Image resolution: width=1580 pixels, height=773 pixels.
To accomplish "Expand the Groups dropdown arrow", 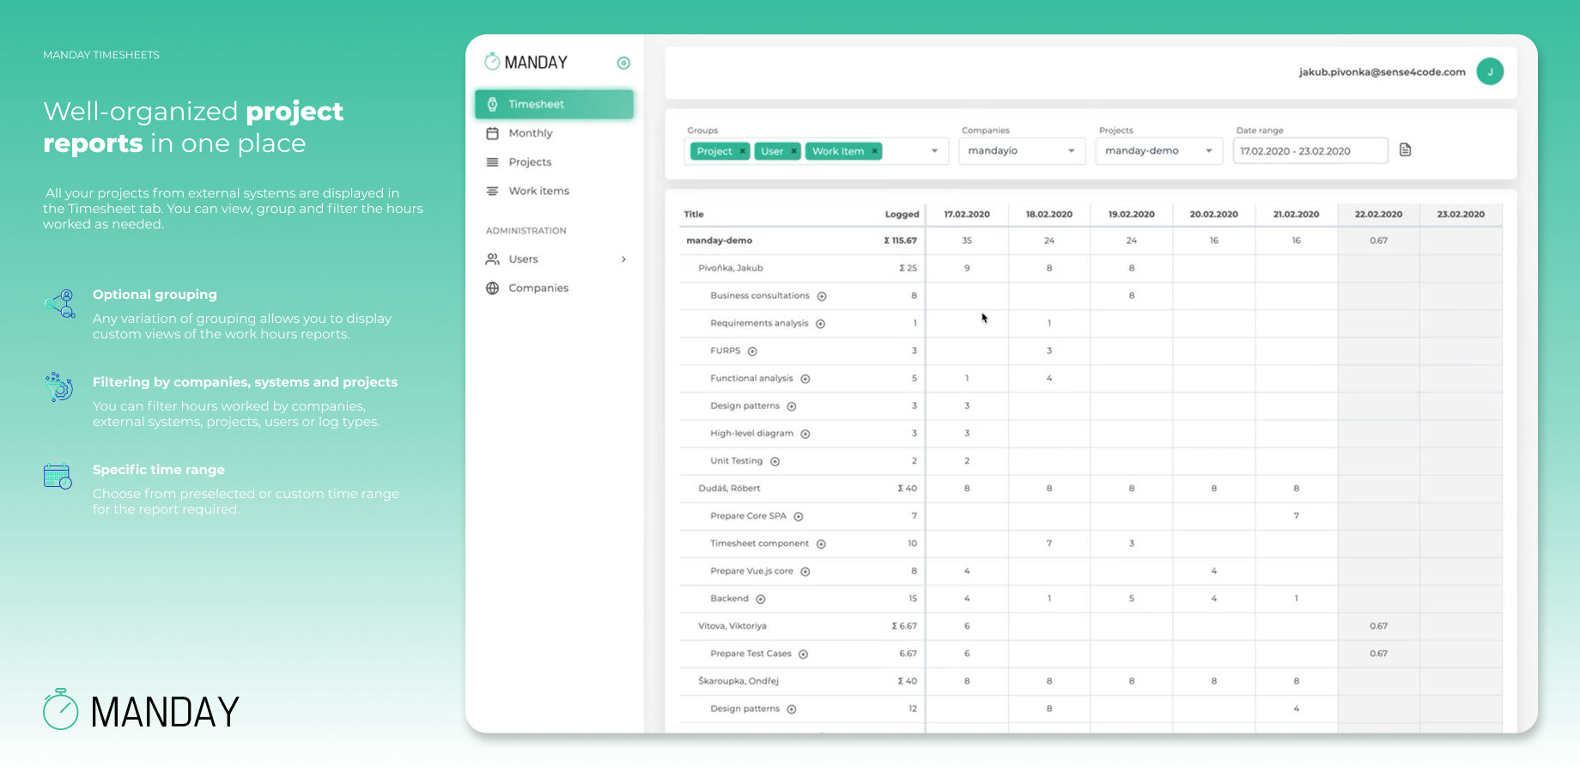I will click(x=934, y=151).
